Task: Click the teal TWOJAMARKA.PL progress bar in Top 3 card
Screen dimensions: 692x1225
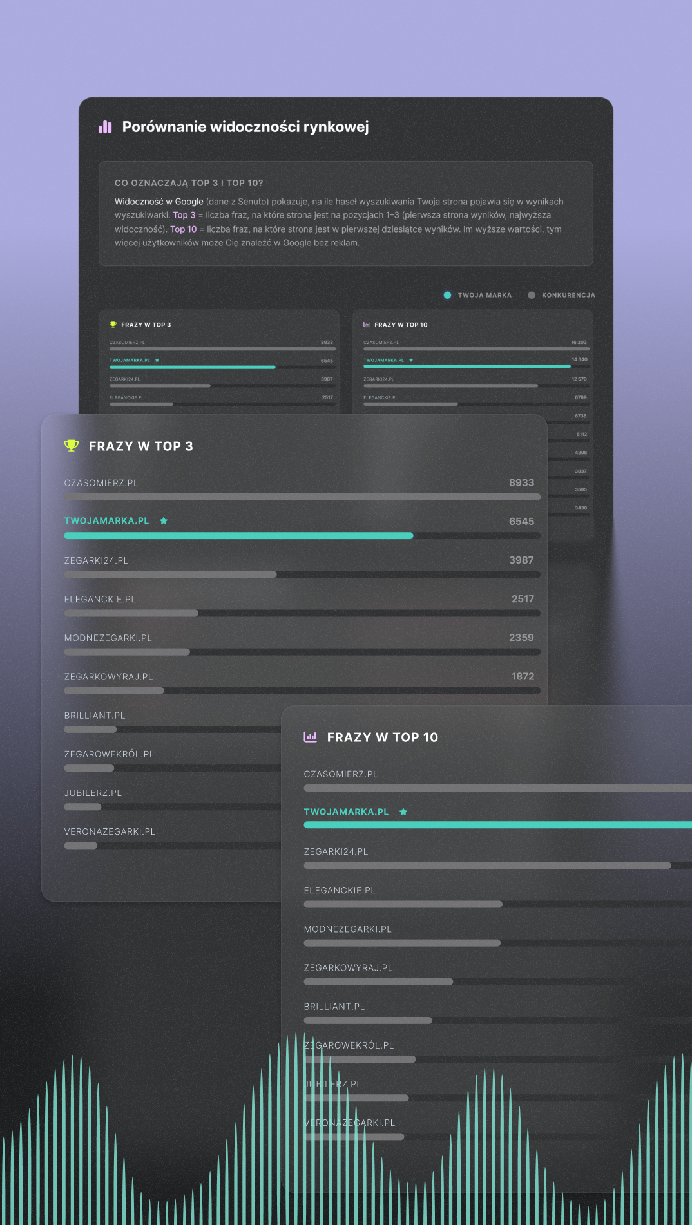Action: click(238, 536)
